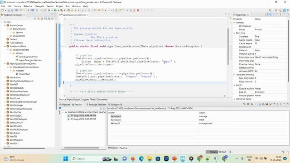Switch to the Swagger UI tab

(x=115, y=105)
